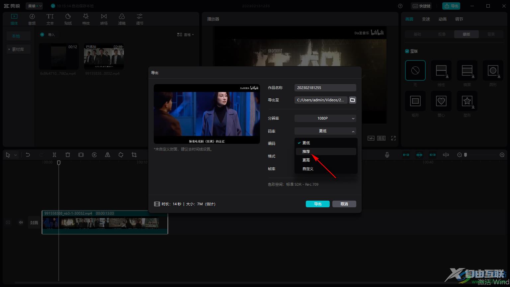Browse export folder with folder icon
This screenshot has height=287, width=510.
pos(353,100)
